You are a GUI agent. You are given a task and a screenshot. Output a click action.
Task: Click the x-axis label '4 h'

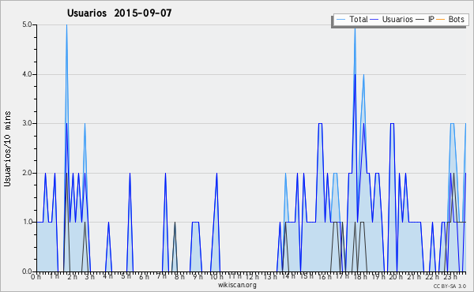point(107,276)
